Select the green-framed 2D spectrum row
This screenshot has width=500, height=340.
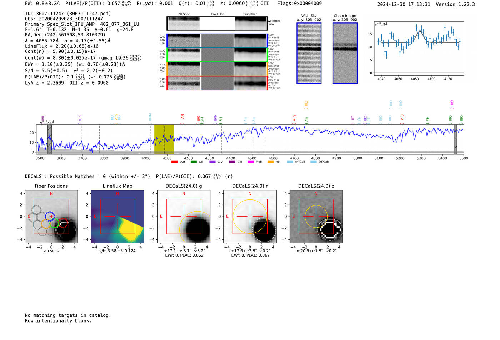(217, 55)
